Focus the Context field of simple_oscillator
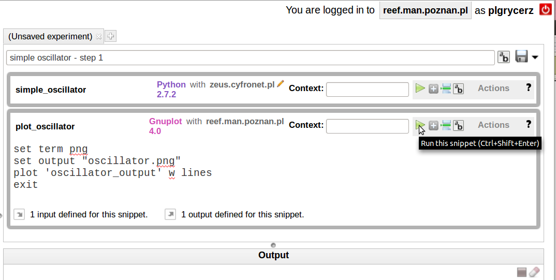 tap(368, 90)
